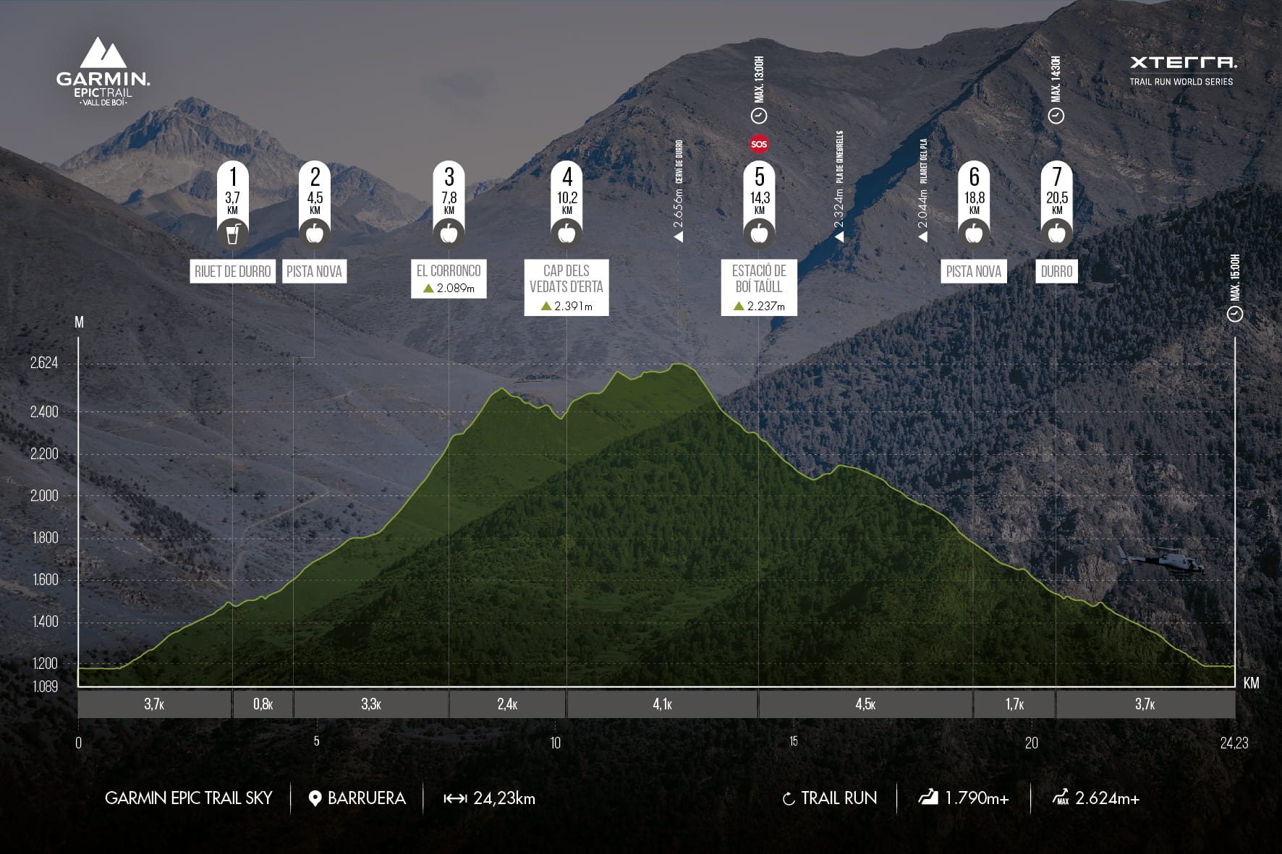
Task: Click the 4,1k segment distance bar
Action: pos(662,704)
